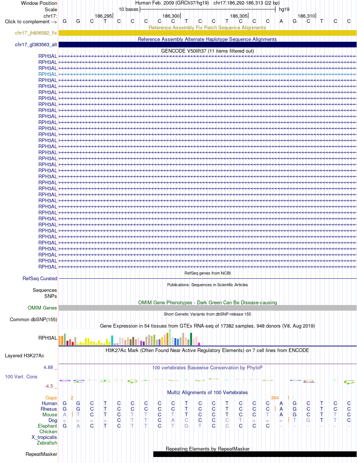Click the navy chr17_gl383563_alt haplotype bar
This screenshot has height=463, width=357.
(207, 45)
